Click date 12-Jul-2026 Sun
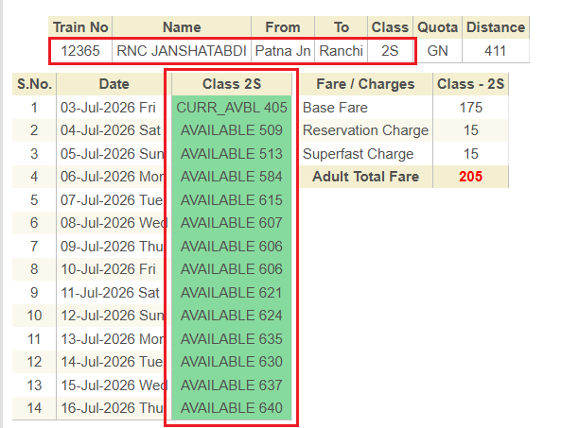The height and width of the screenshot is (428, 579). (x=113, y=316)
